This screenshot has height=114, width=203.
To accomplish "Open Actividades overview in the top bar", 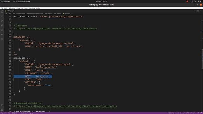I will pos(5,1).
